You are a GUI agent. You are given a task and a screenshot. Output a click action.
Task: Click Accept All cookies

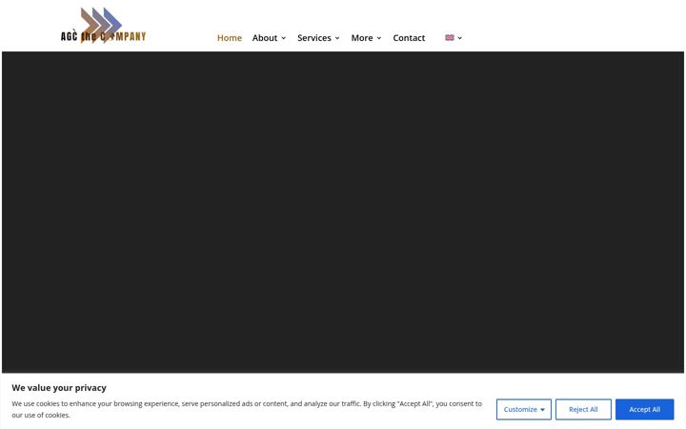click(644, 409)
